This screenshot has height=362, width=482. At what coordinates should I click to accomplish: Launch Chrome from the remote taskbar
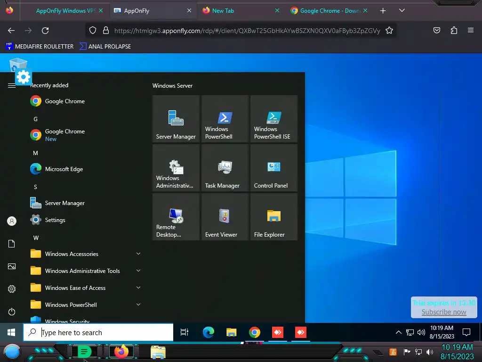tap(255, 332)
